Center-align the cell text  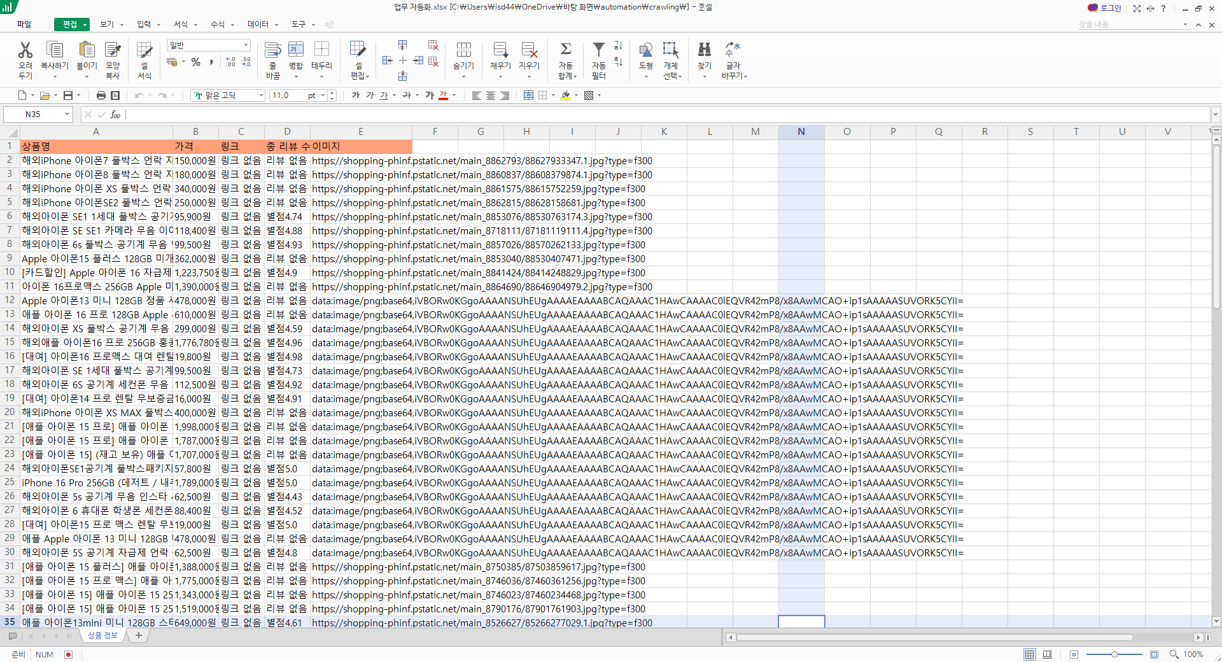(x=491, y=95)
